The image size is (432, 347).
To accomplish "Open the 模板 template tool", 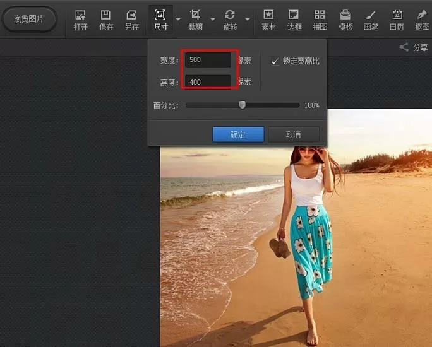I will tap(345, 20).
